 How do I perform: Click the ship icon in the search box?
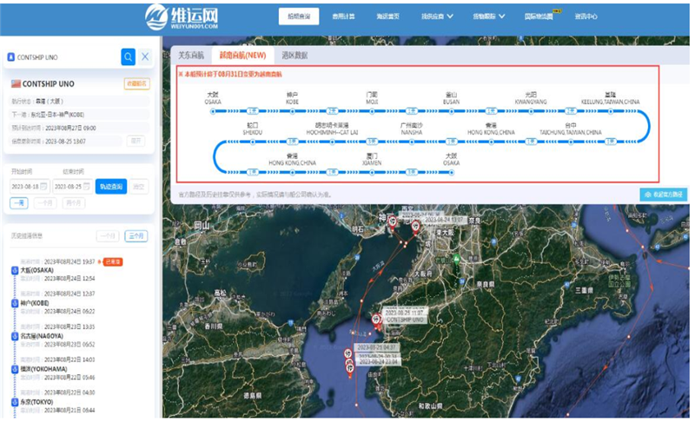point(11,57)
